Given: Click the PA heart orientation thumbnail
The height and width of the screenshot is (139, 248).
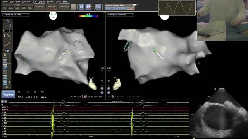Looking at the screenshot, I should pos(117,84).
